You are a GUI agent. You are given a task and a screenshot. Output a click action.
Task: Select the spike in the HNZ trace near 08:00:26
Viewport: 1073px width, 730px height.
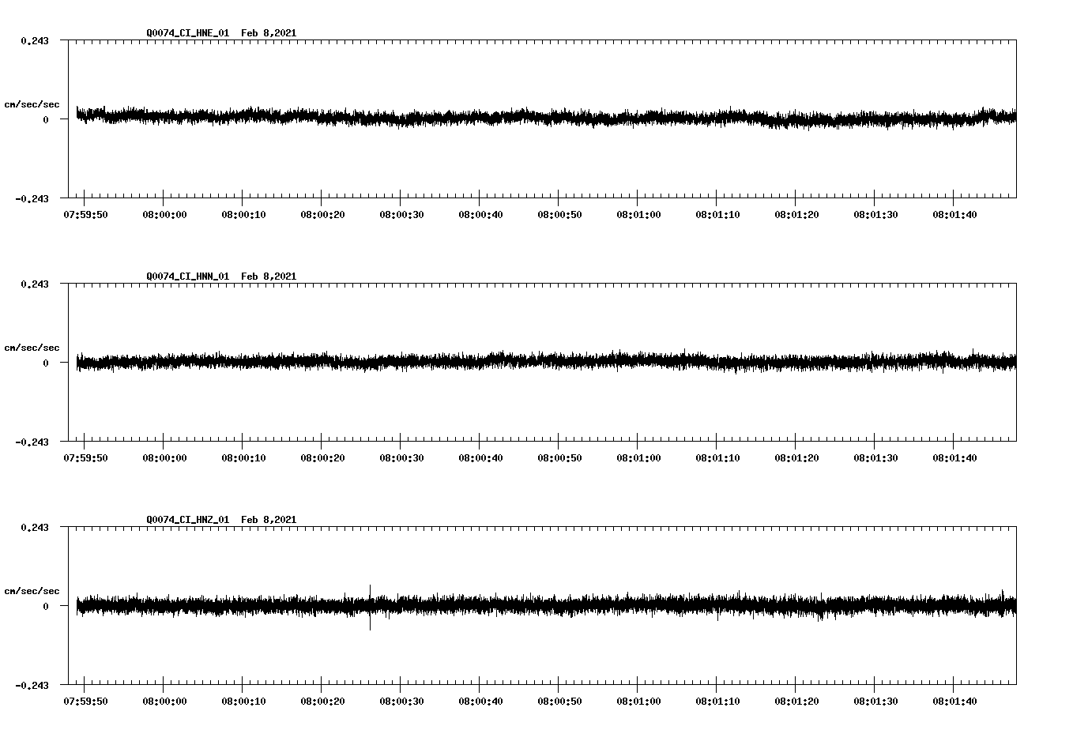[370, 608]
